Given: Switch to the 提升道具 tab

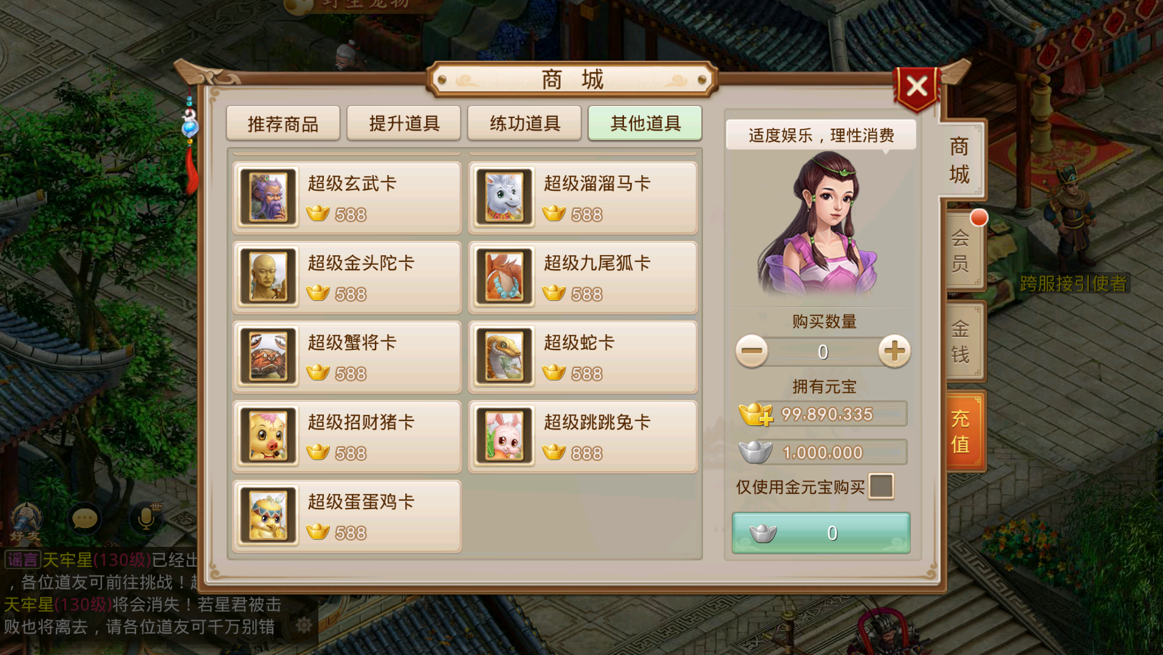Looking at the screenshot, I should point(404,123).
